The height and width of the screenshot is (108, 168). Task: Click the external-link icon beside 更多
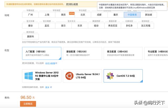click(x=51, y=87)
